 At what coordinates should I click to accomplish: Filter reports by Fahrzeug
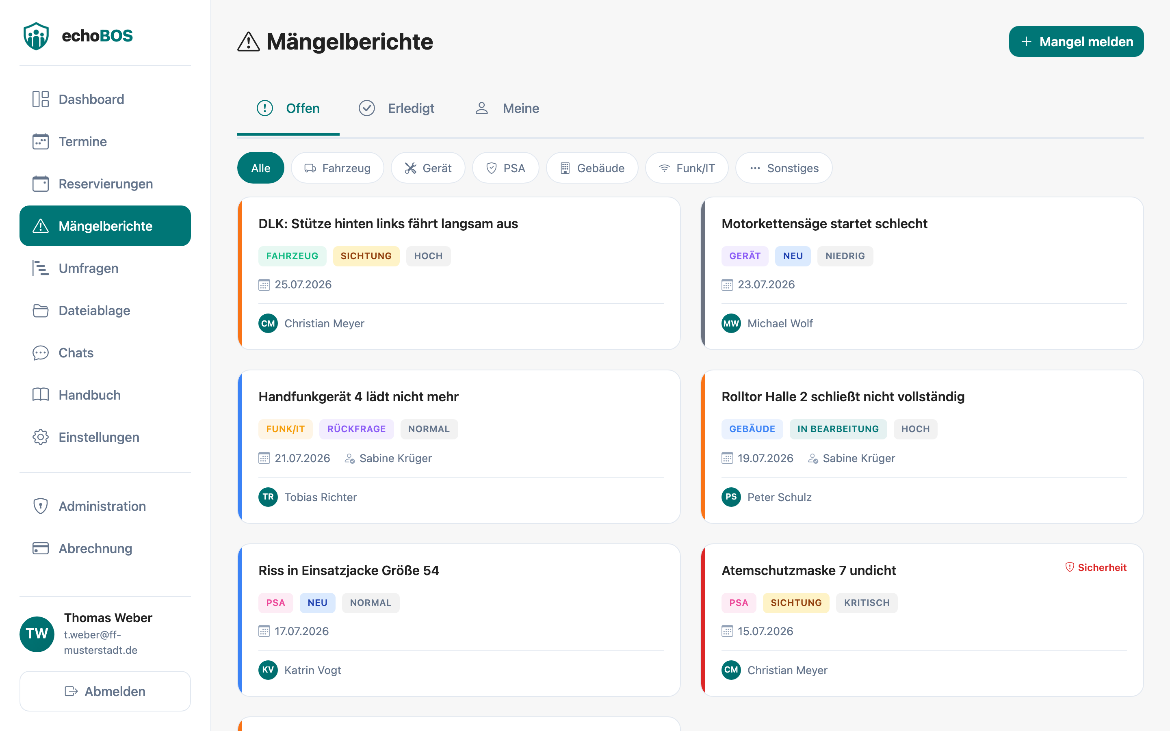point(338,168)
